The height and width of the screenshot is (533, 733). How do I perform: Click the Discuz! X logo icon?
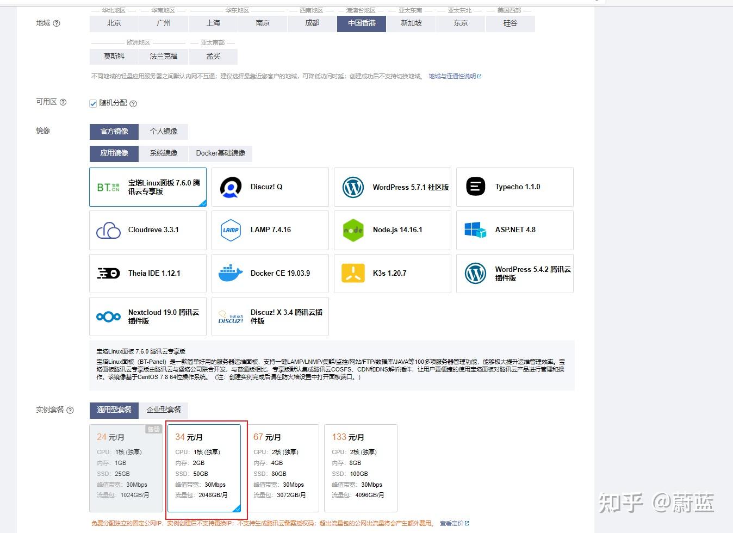(x=231, y=317)
